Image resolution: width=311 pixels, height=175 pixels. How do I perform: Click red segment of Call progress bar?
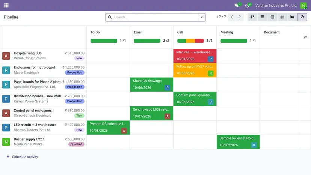click(199, 41)
